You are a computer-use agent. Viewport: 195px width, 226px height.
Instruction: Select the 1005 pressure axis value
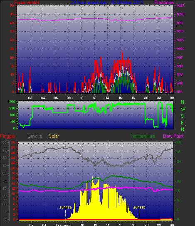[x=180, y=40]
